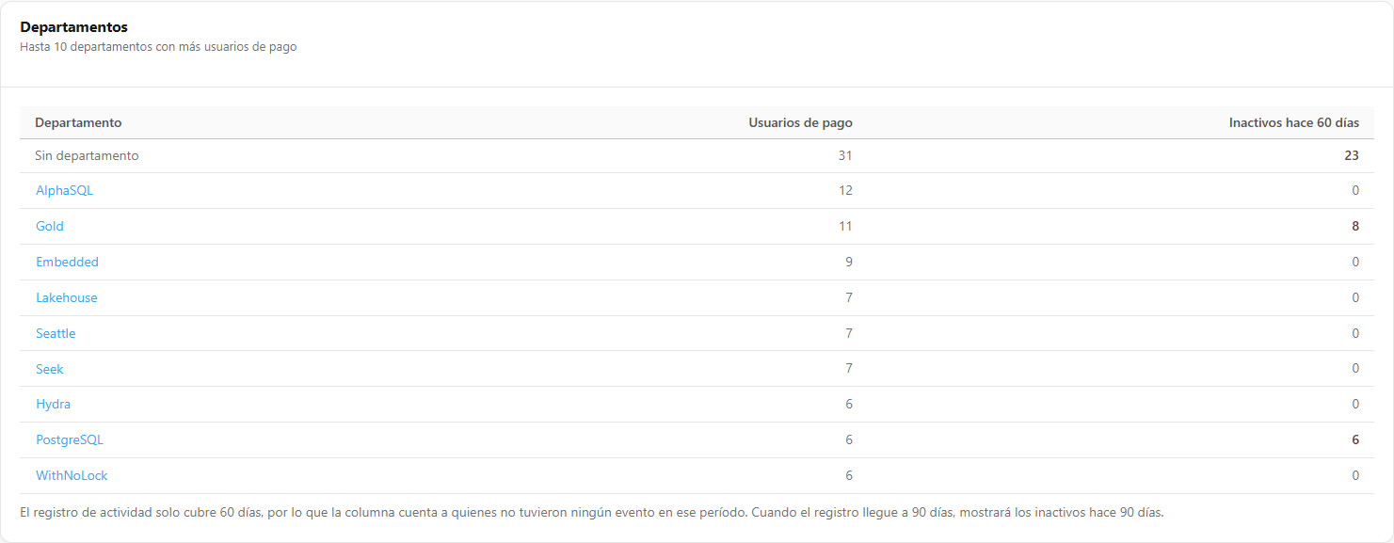Open the Hydra department link
Viewport: 1394px width, 543px height.
coord(53,404)
